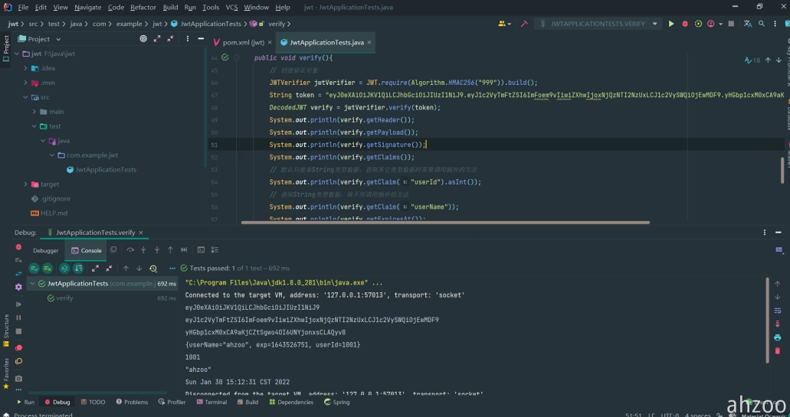This screenshot has width=790, height=417.
Task: Click Select Opened File target icon in Project panel
Action: coord(145,39)
